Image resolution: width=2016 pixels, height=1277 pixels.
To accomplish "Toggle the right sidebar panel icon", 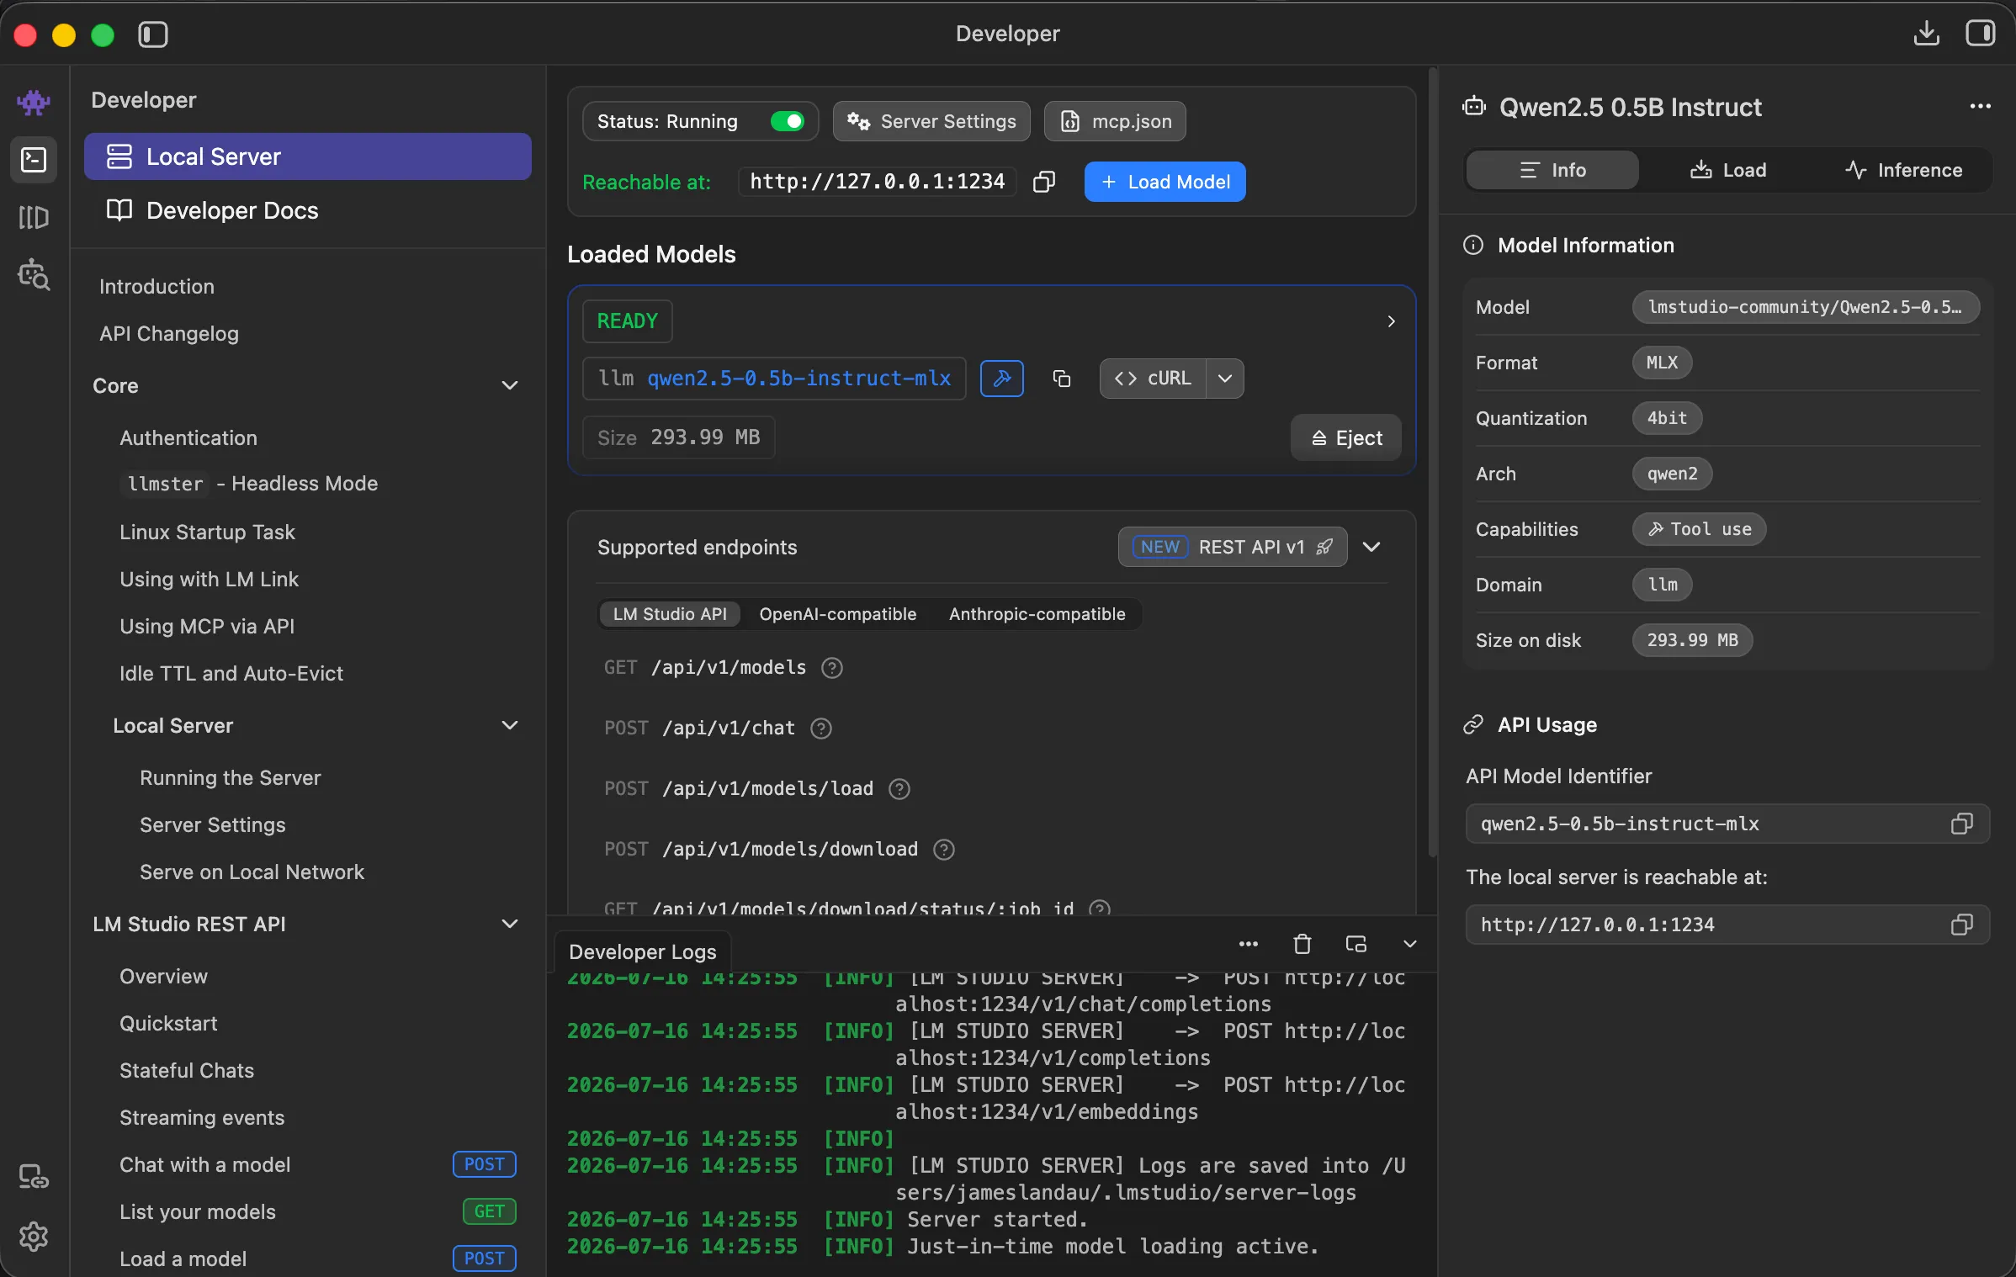I will [x=1980, y=34].
